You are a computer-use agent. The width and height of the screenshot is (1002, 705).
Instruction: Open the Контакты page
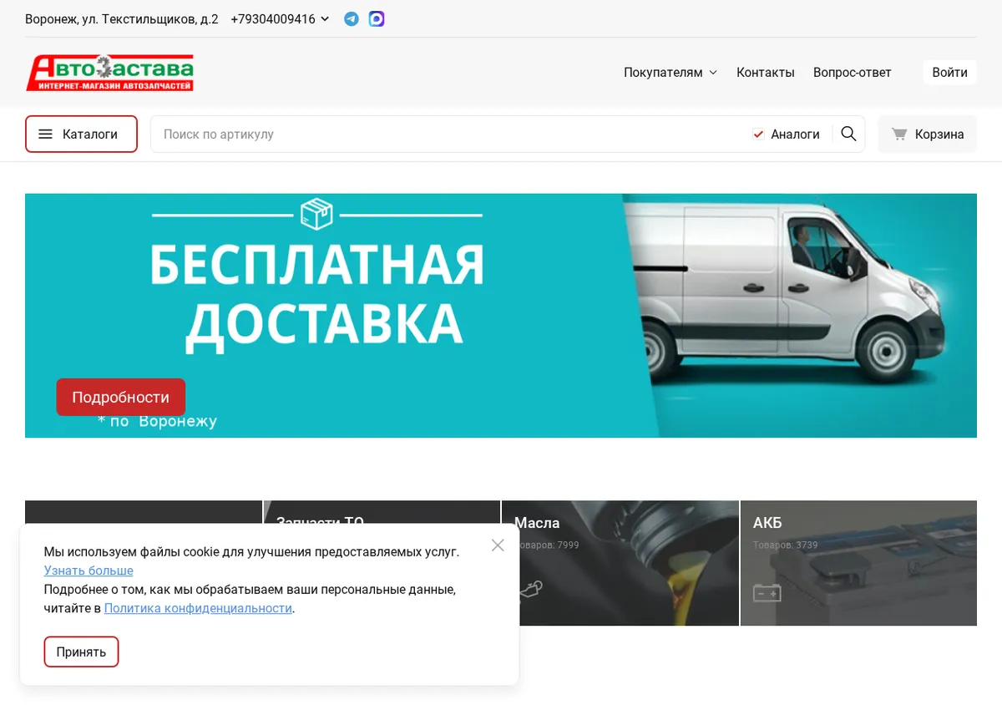click(x=766, y=73)
